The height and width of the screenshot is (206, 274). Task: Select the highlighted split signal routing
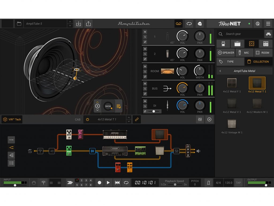click(x=11, y=148)
